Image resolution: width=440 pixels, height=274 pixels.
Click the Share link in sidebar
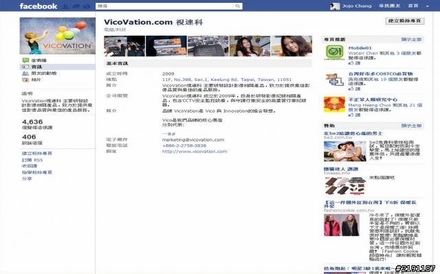coord(27,179)
